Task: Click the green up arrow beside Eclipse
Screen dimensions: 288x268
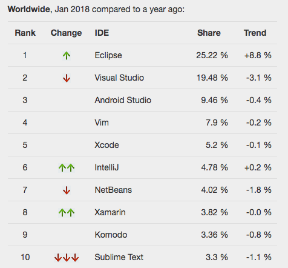Action: point(67,55)
